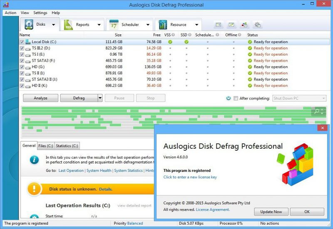Click the performance chart toolbar icon

[231, 25]
